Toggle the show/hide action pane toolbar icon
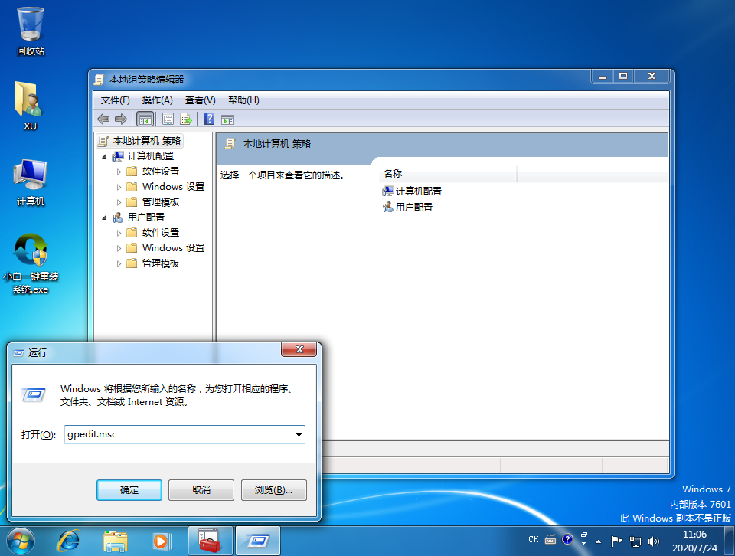Image resolution: width=735 pixels, height=556 pixels. (x=227, y=119)
